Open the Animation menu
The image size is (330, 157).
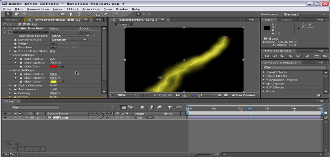pos(91,9)
